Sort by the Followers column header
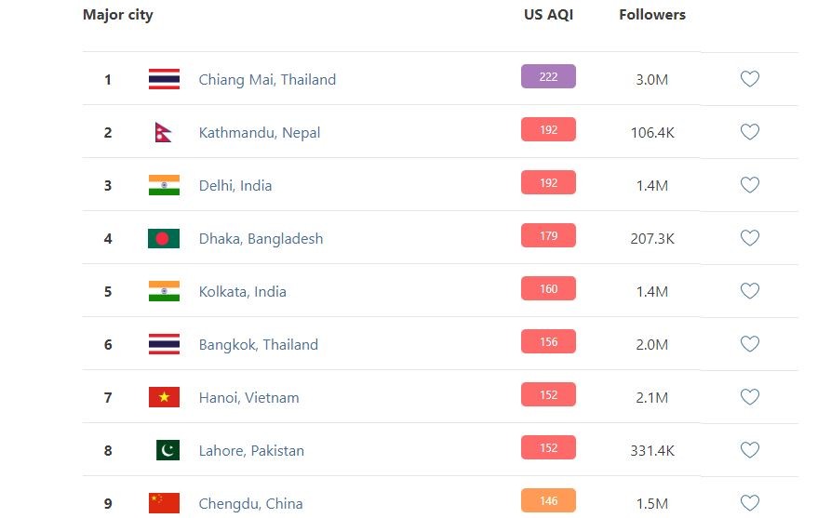Viewport: 831px width, 518px height. click(x=652, y=15)
